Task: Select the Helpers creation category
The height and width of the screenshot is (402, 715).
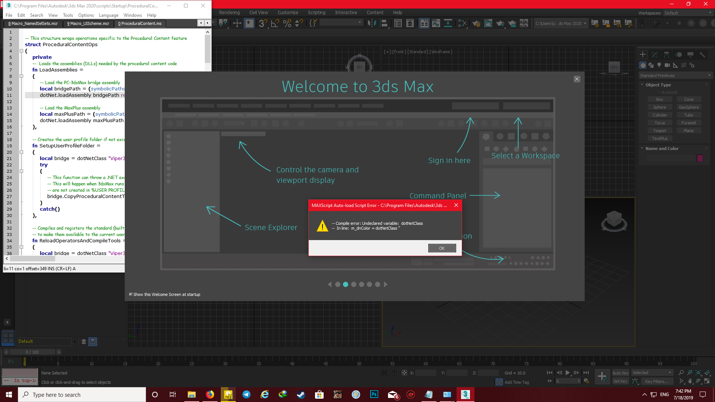Action: pyautogui.click(x=676, y=65)
